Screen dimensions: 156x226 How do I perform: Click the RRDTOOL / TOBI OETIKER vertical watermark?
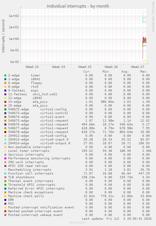pos(153,17)
